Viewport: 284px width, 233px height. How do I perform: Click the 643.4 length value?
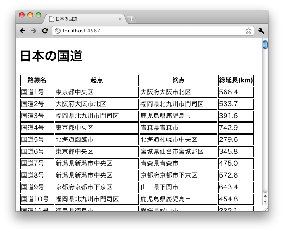pyautogui.click(x=236, y=187)
